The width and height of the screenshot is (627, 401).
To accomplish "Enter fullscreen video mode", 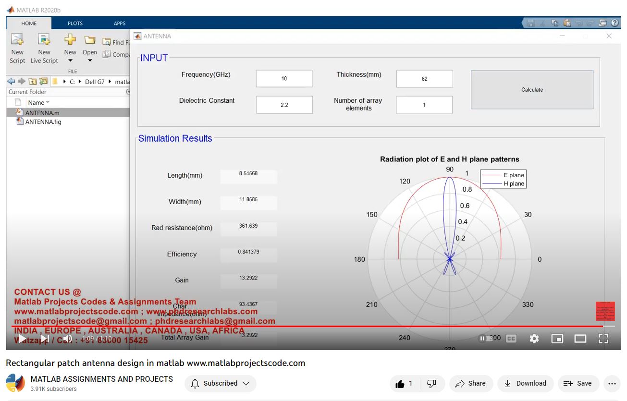I will (603, 339).
